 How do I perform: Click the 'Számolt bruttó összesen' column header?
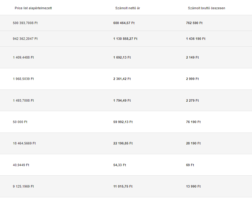tap(206, 8)
